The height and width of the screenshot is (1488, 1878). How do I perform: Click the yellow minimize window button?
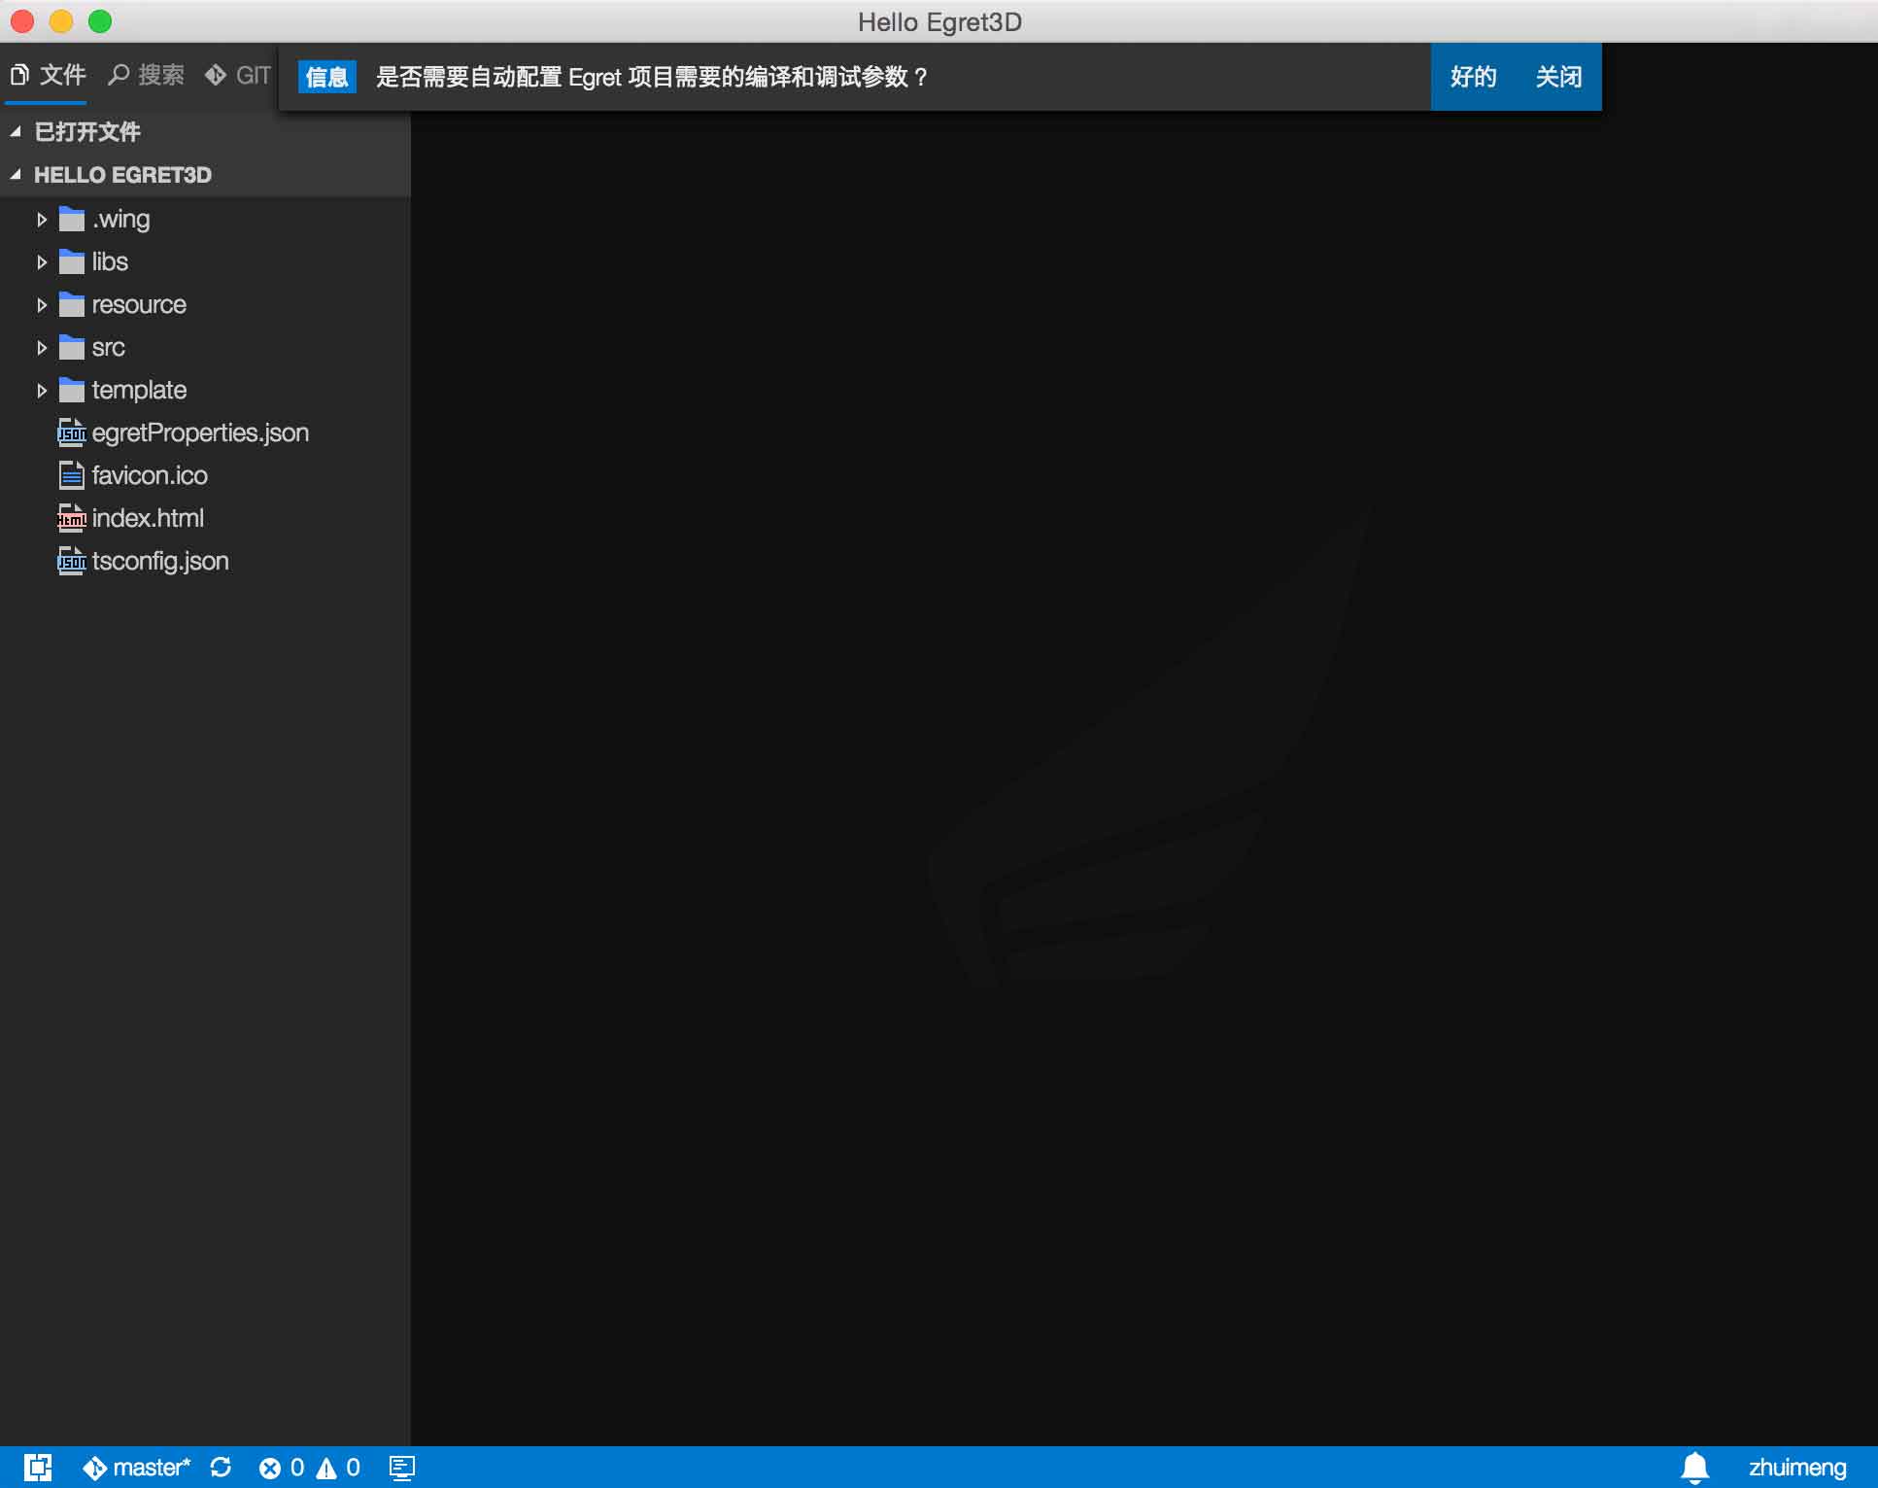61,20
